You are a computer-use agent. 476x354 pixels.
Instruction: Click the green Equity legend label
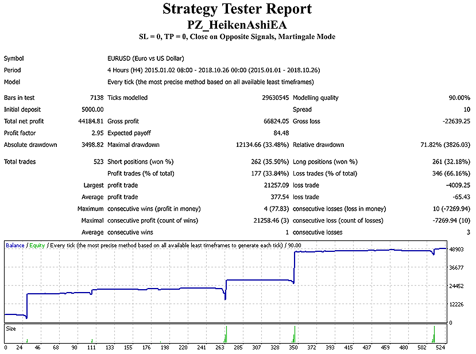click(x=37, y=246)
